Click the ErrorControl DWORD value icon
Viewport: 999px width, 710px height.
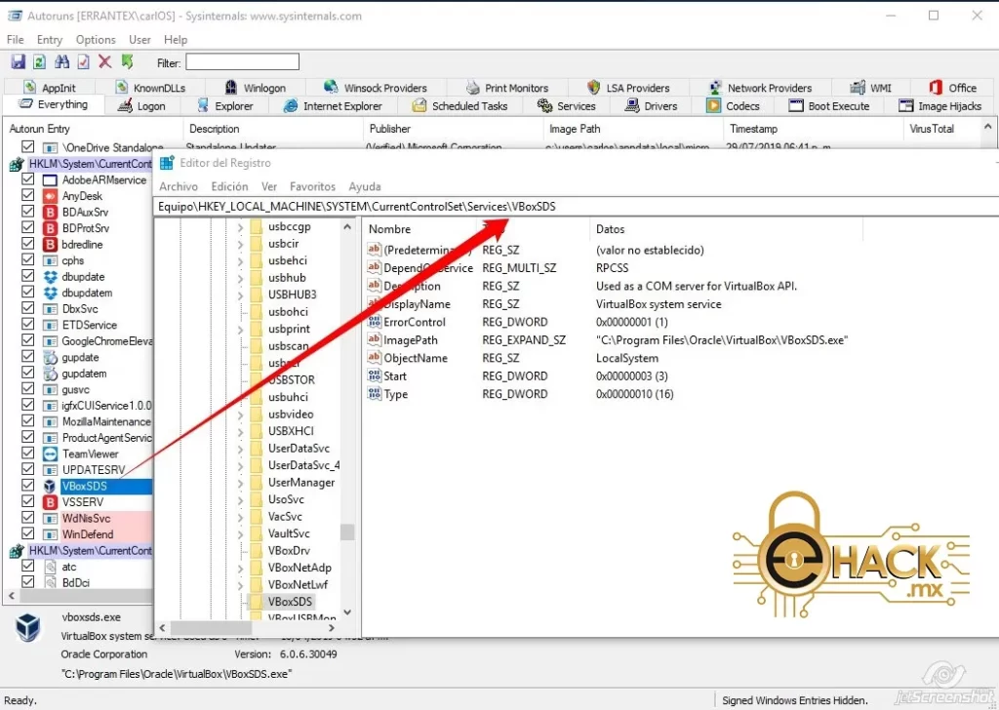tap(375, 322)
